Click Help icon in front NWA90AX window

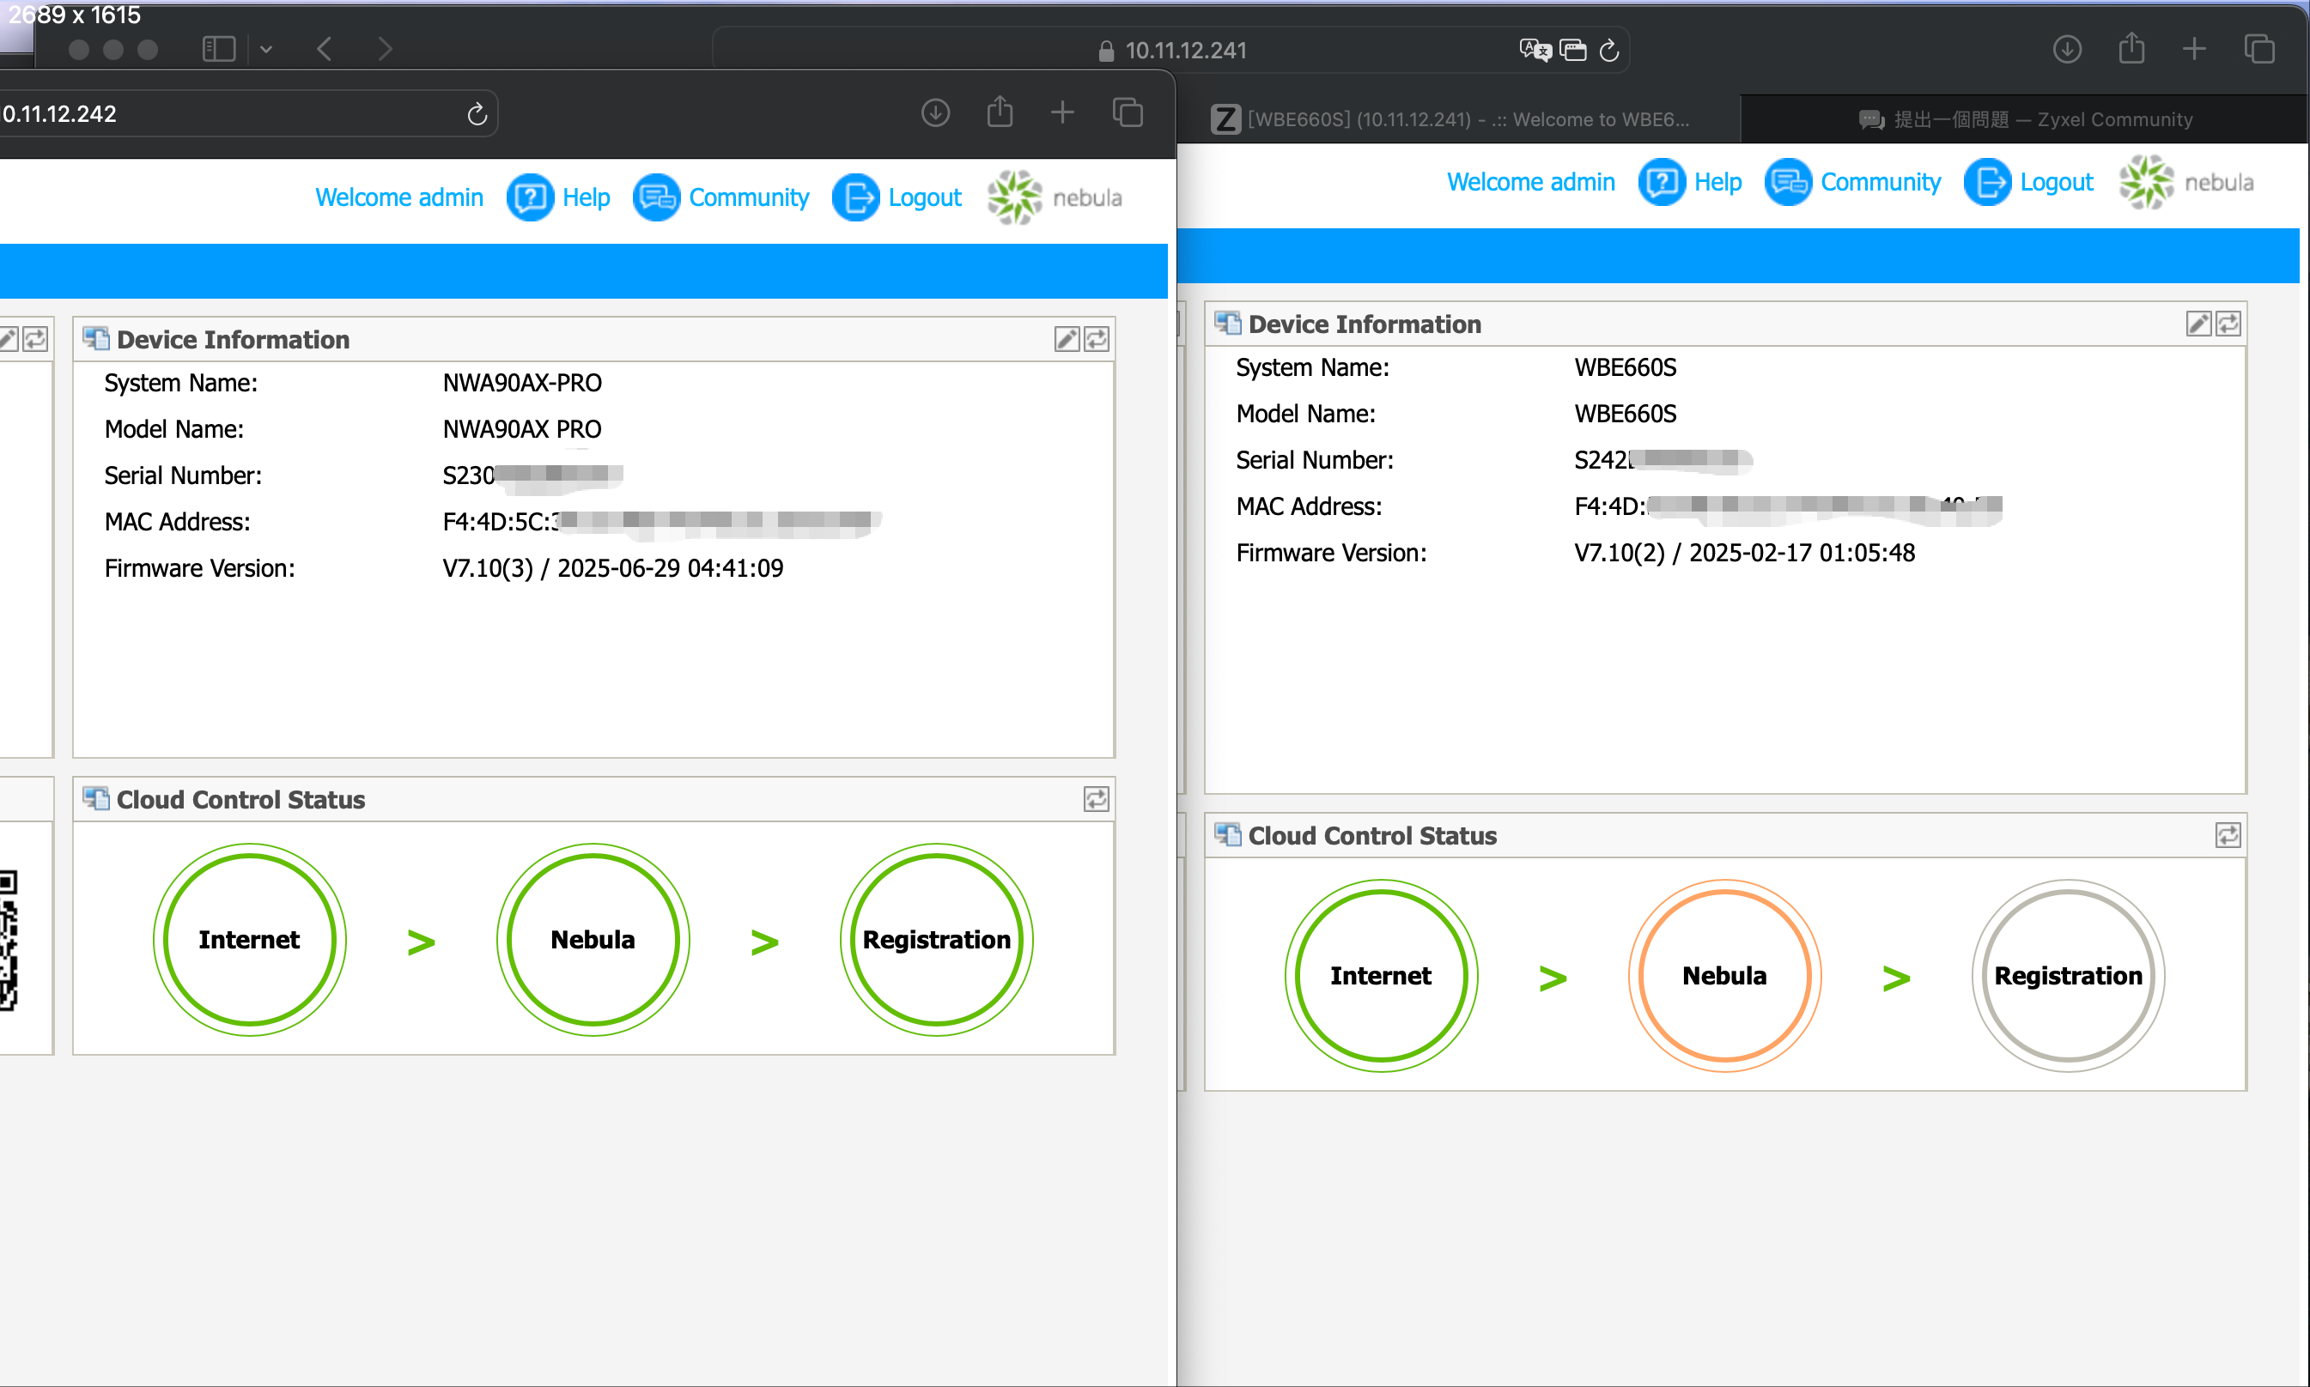(530, 198)
